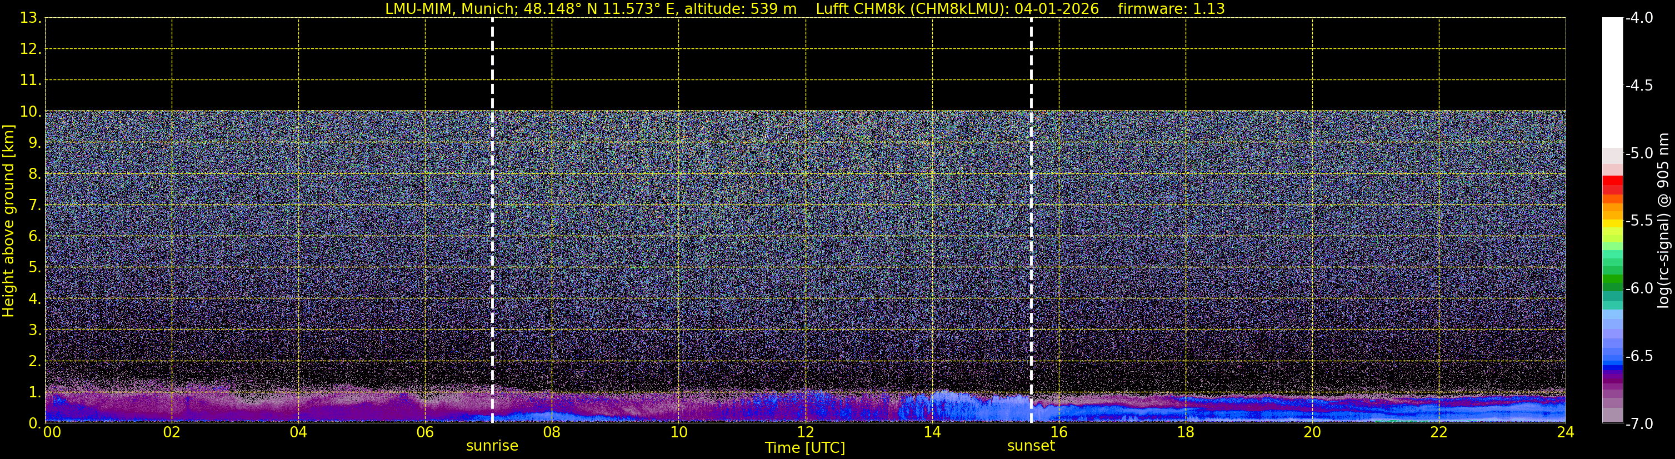Click the time axis tick label '18'

[1186, 432]
